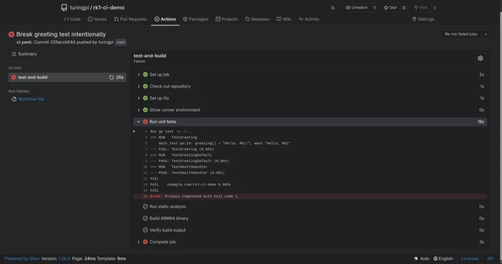Open repository Settings tab

[423, 19]
